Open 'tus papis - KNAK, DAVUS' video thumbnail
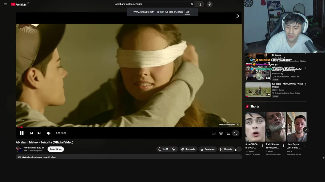 tap(258, 90)
